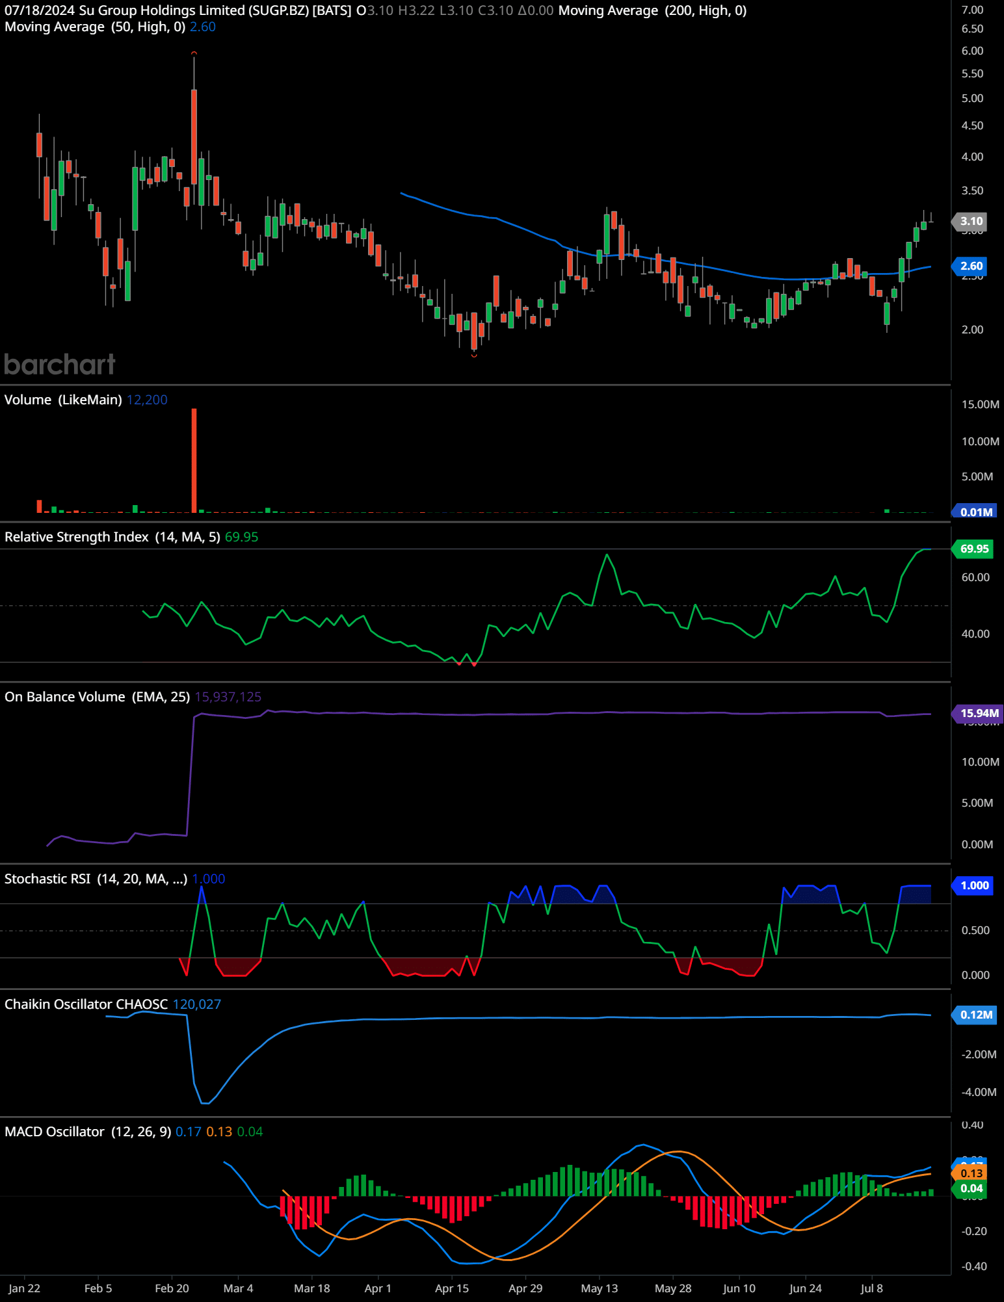
Task: Click the orange 0.13 value beside MACD label
Action: pos(219,1132)
